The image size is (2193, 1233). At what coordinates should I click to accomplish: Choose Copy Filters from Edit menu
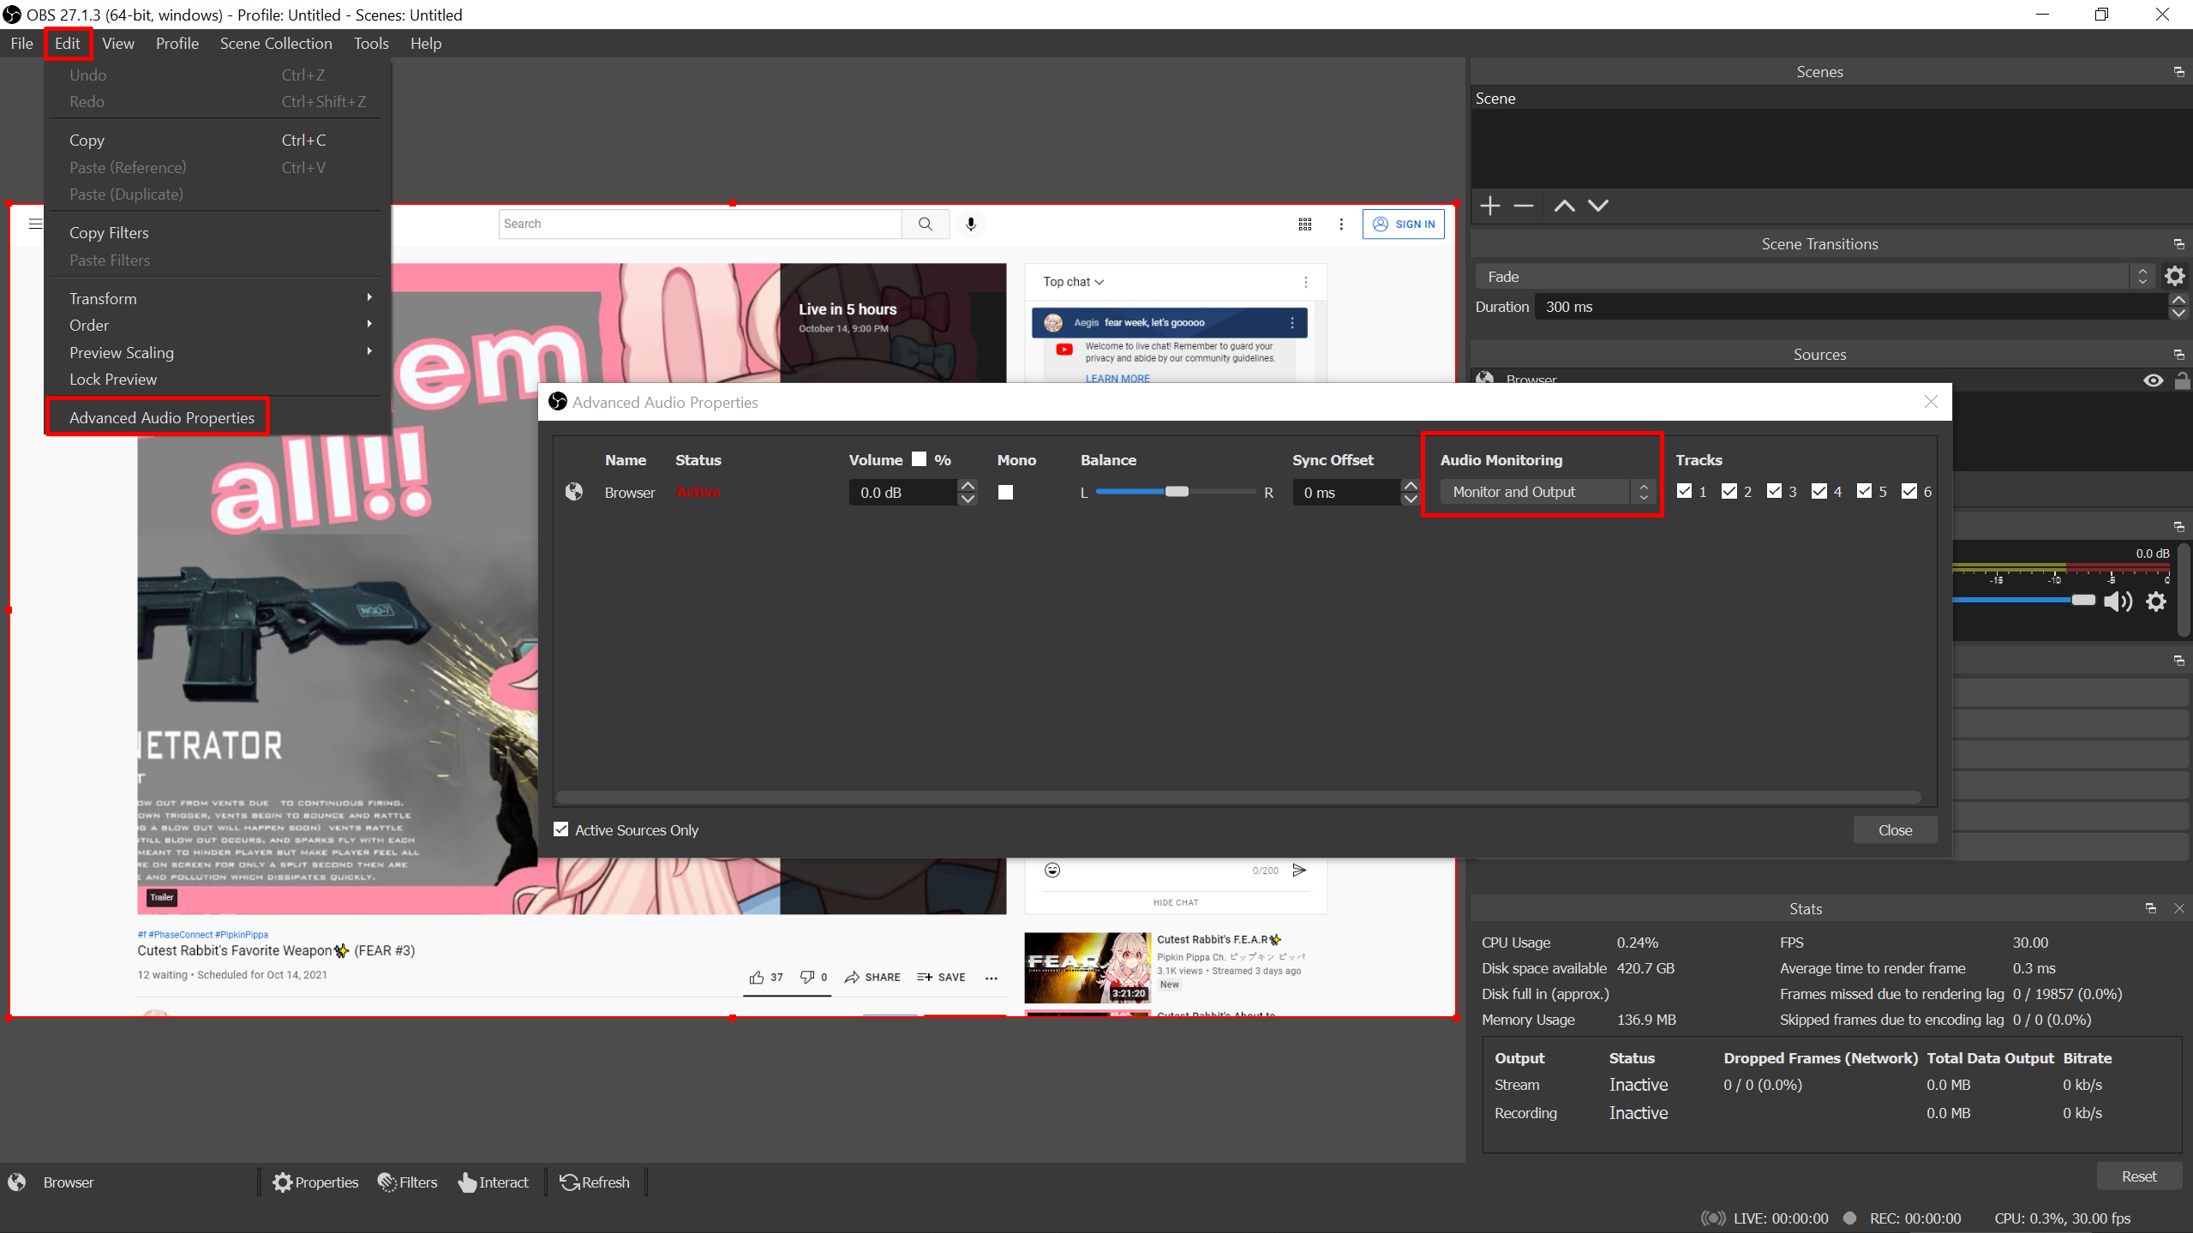(x=109, y=233)
